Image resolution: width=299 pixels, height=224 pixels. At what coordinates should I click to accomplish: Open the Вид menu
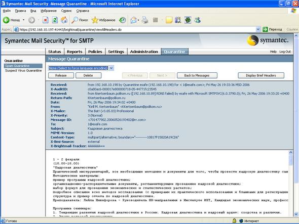pos(33,11)
